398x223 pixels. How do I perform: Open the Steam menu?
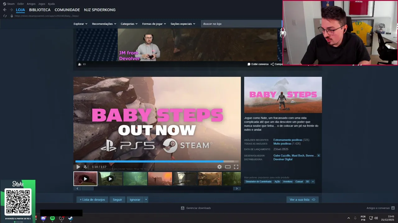point(9,4)
